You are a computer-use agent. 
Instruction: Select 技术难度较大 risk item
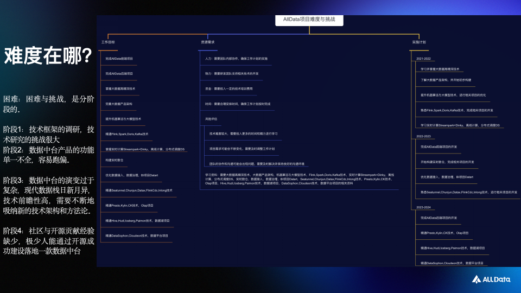point(243,133)
